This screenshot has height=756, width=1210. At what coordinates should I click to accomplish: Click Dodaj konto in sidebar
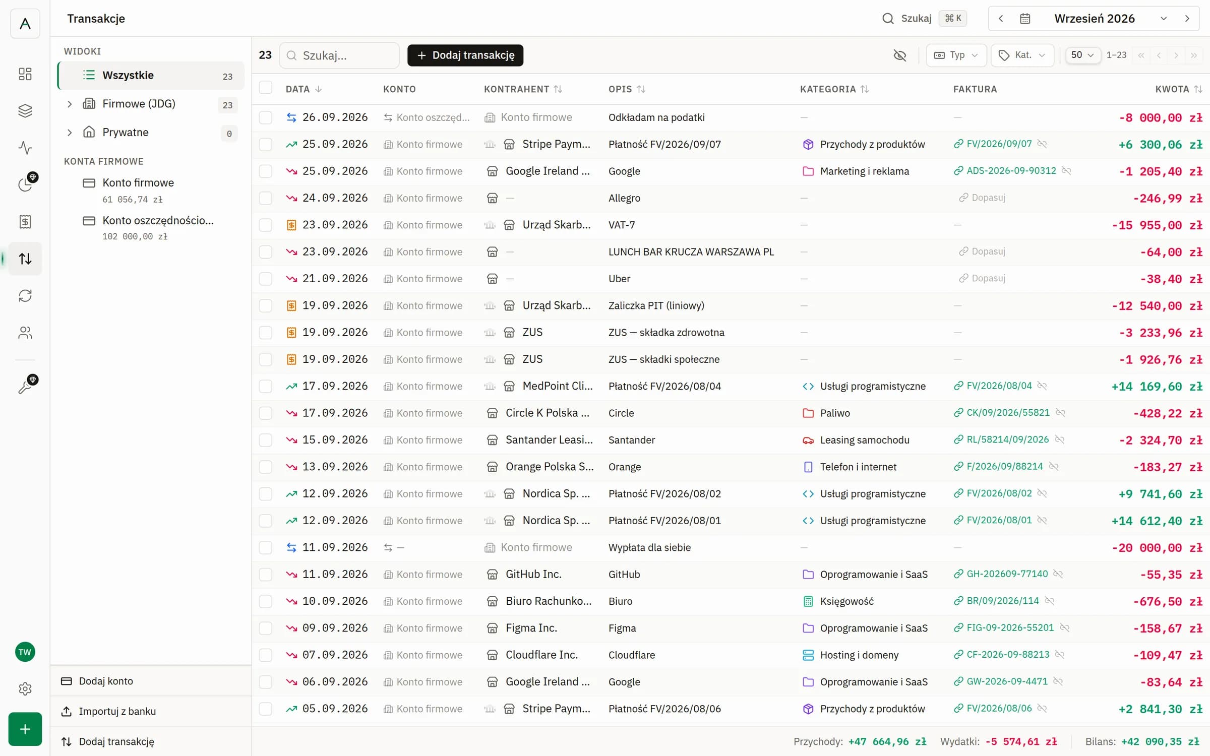pyautogui.click(x=151, y=681)
